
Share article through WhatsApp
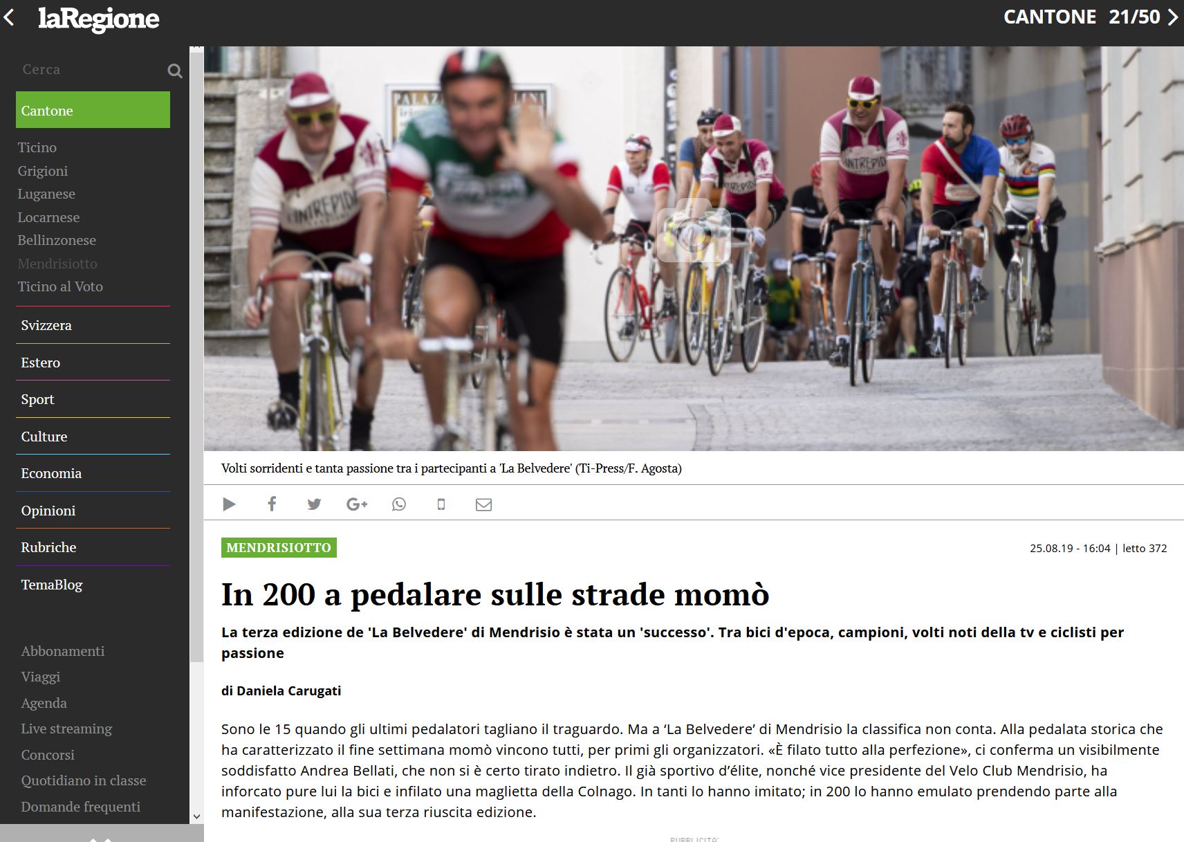399,504
